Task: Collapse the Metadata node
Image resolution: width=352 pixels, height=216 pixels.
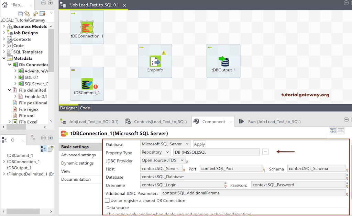Action: 4,58
